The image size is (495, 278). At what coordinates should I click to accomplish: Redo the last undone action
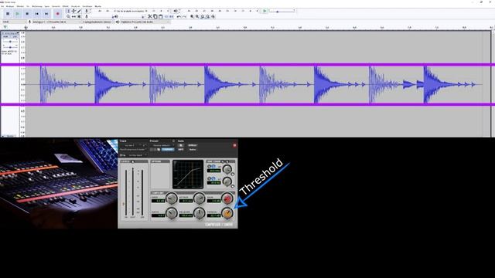point(184,16)
